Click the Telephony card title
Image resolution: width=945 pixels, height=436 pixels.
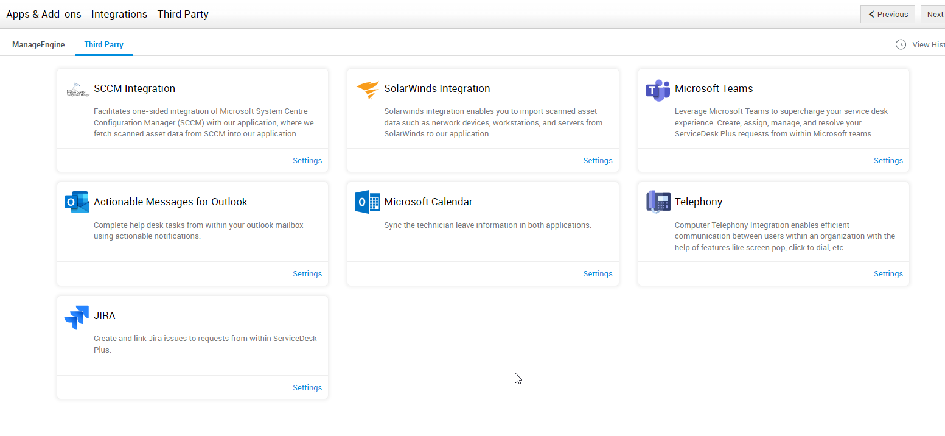click(699, 202)
